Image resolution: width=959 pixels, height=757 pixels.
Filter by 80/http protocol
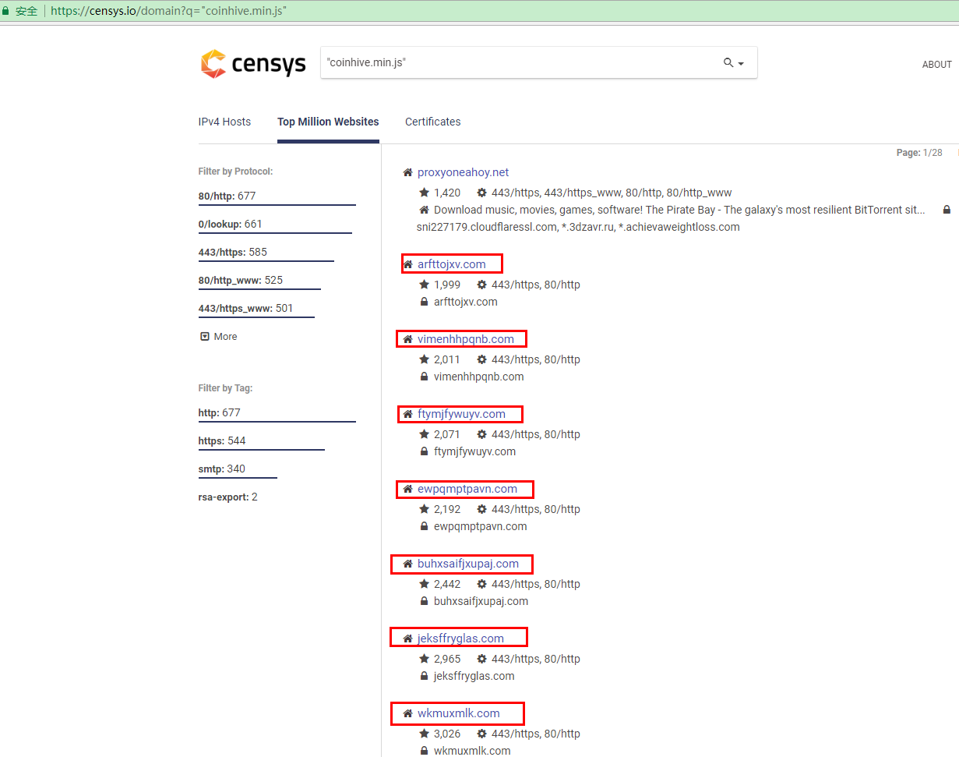(227, 196)
